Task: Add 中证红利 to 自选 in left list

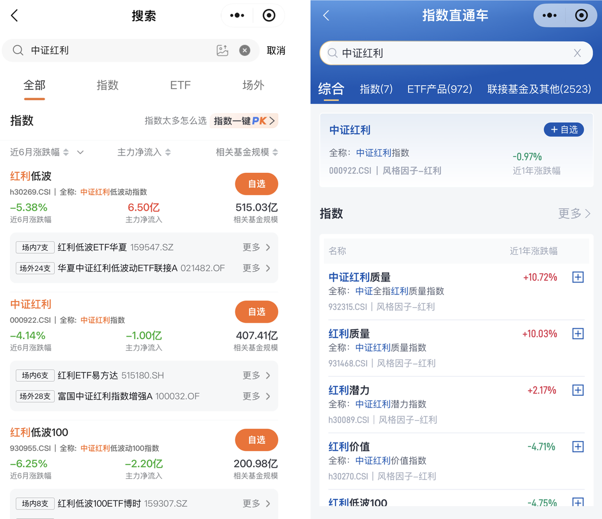Action: 256,312
